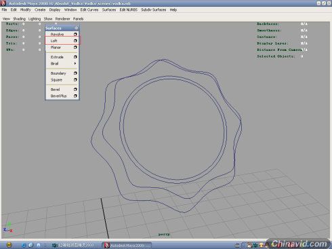The image size is (332, 249).
Task: Choose Bevel in Surfaces tear-off menu
Action: (55, 90)
